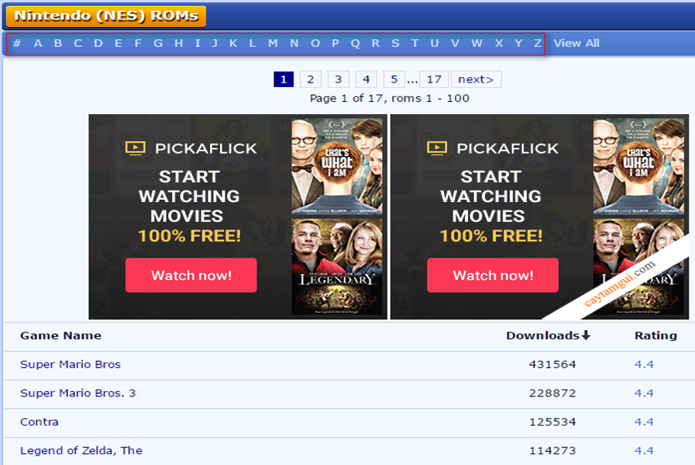Click the Downloads sort arrow icon

(x=586, y=335)
